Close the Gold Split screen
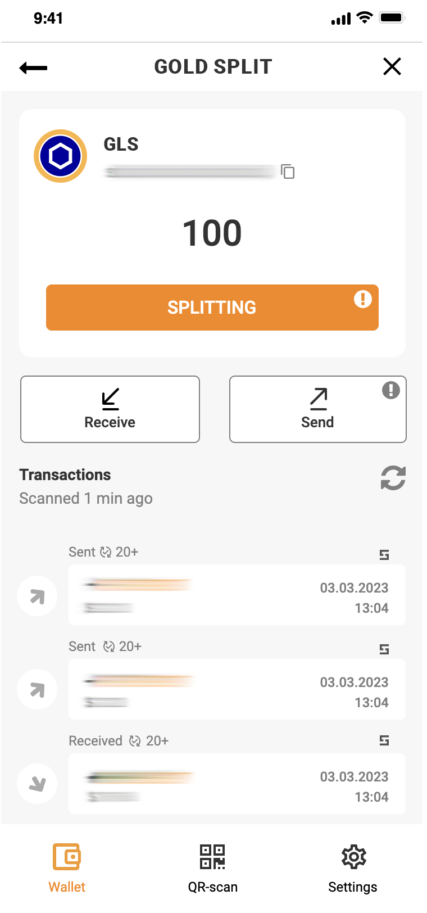The image size is (427, 913). tap(392, 67)
